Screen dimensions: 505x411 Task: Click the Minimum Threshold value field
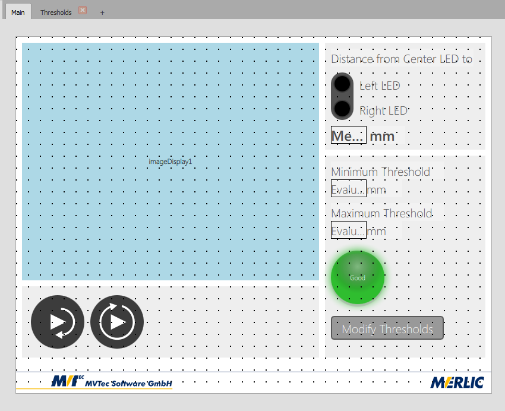point(348,189)
